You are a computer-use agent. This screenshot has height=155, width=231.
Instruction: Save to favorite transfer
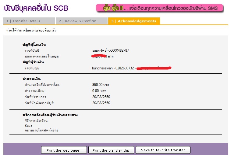(163, 150)
